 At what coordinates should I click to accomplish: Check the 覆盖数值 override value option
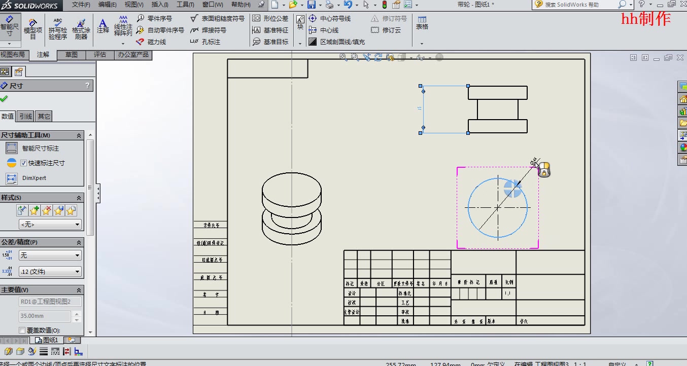click(x=21, y=330)
